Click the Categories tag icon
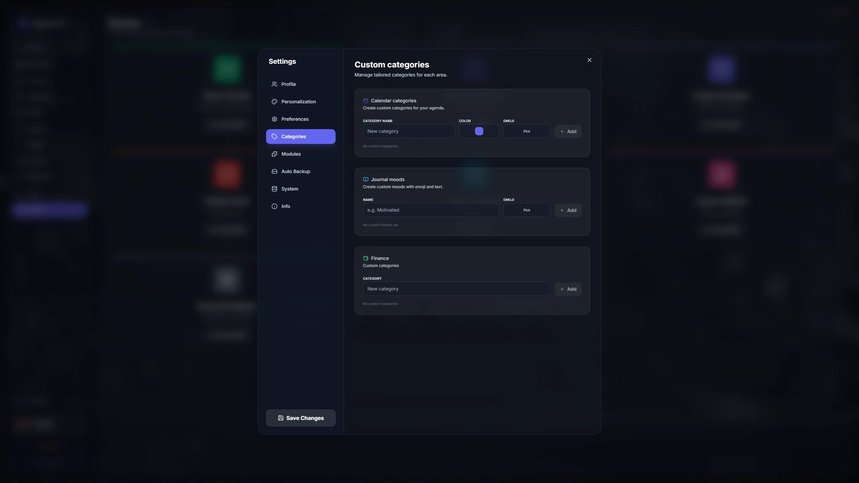859x483 pixels. (274, 137)
